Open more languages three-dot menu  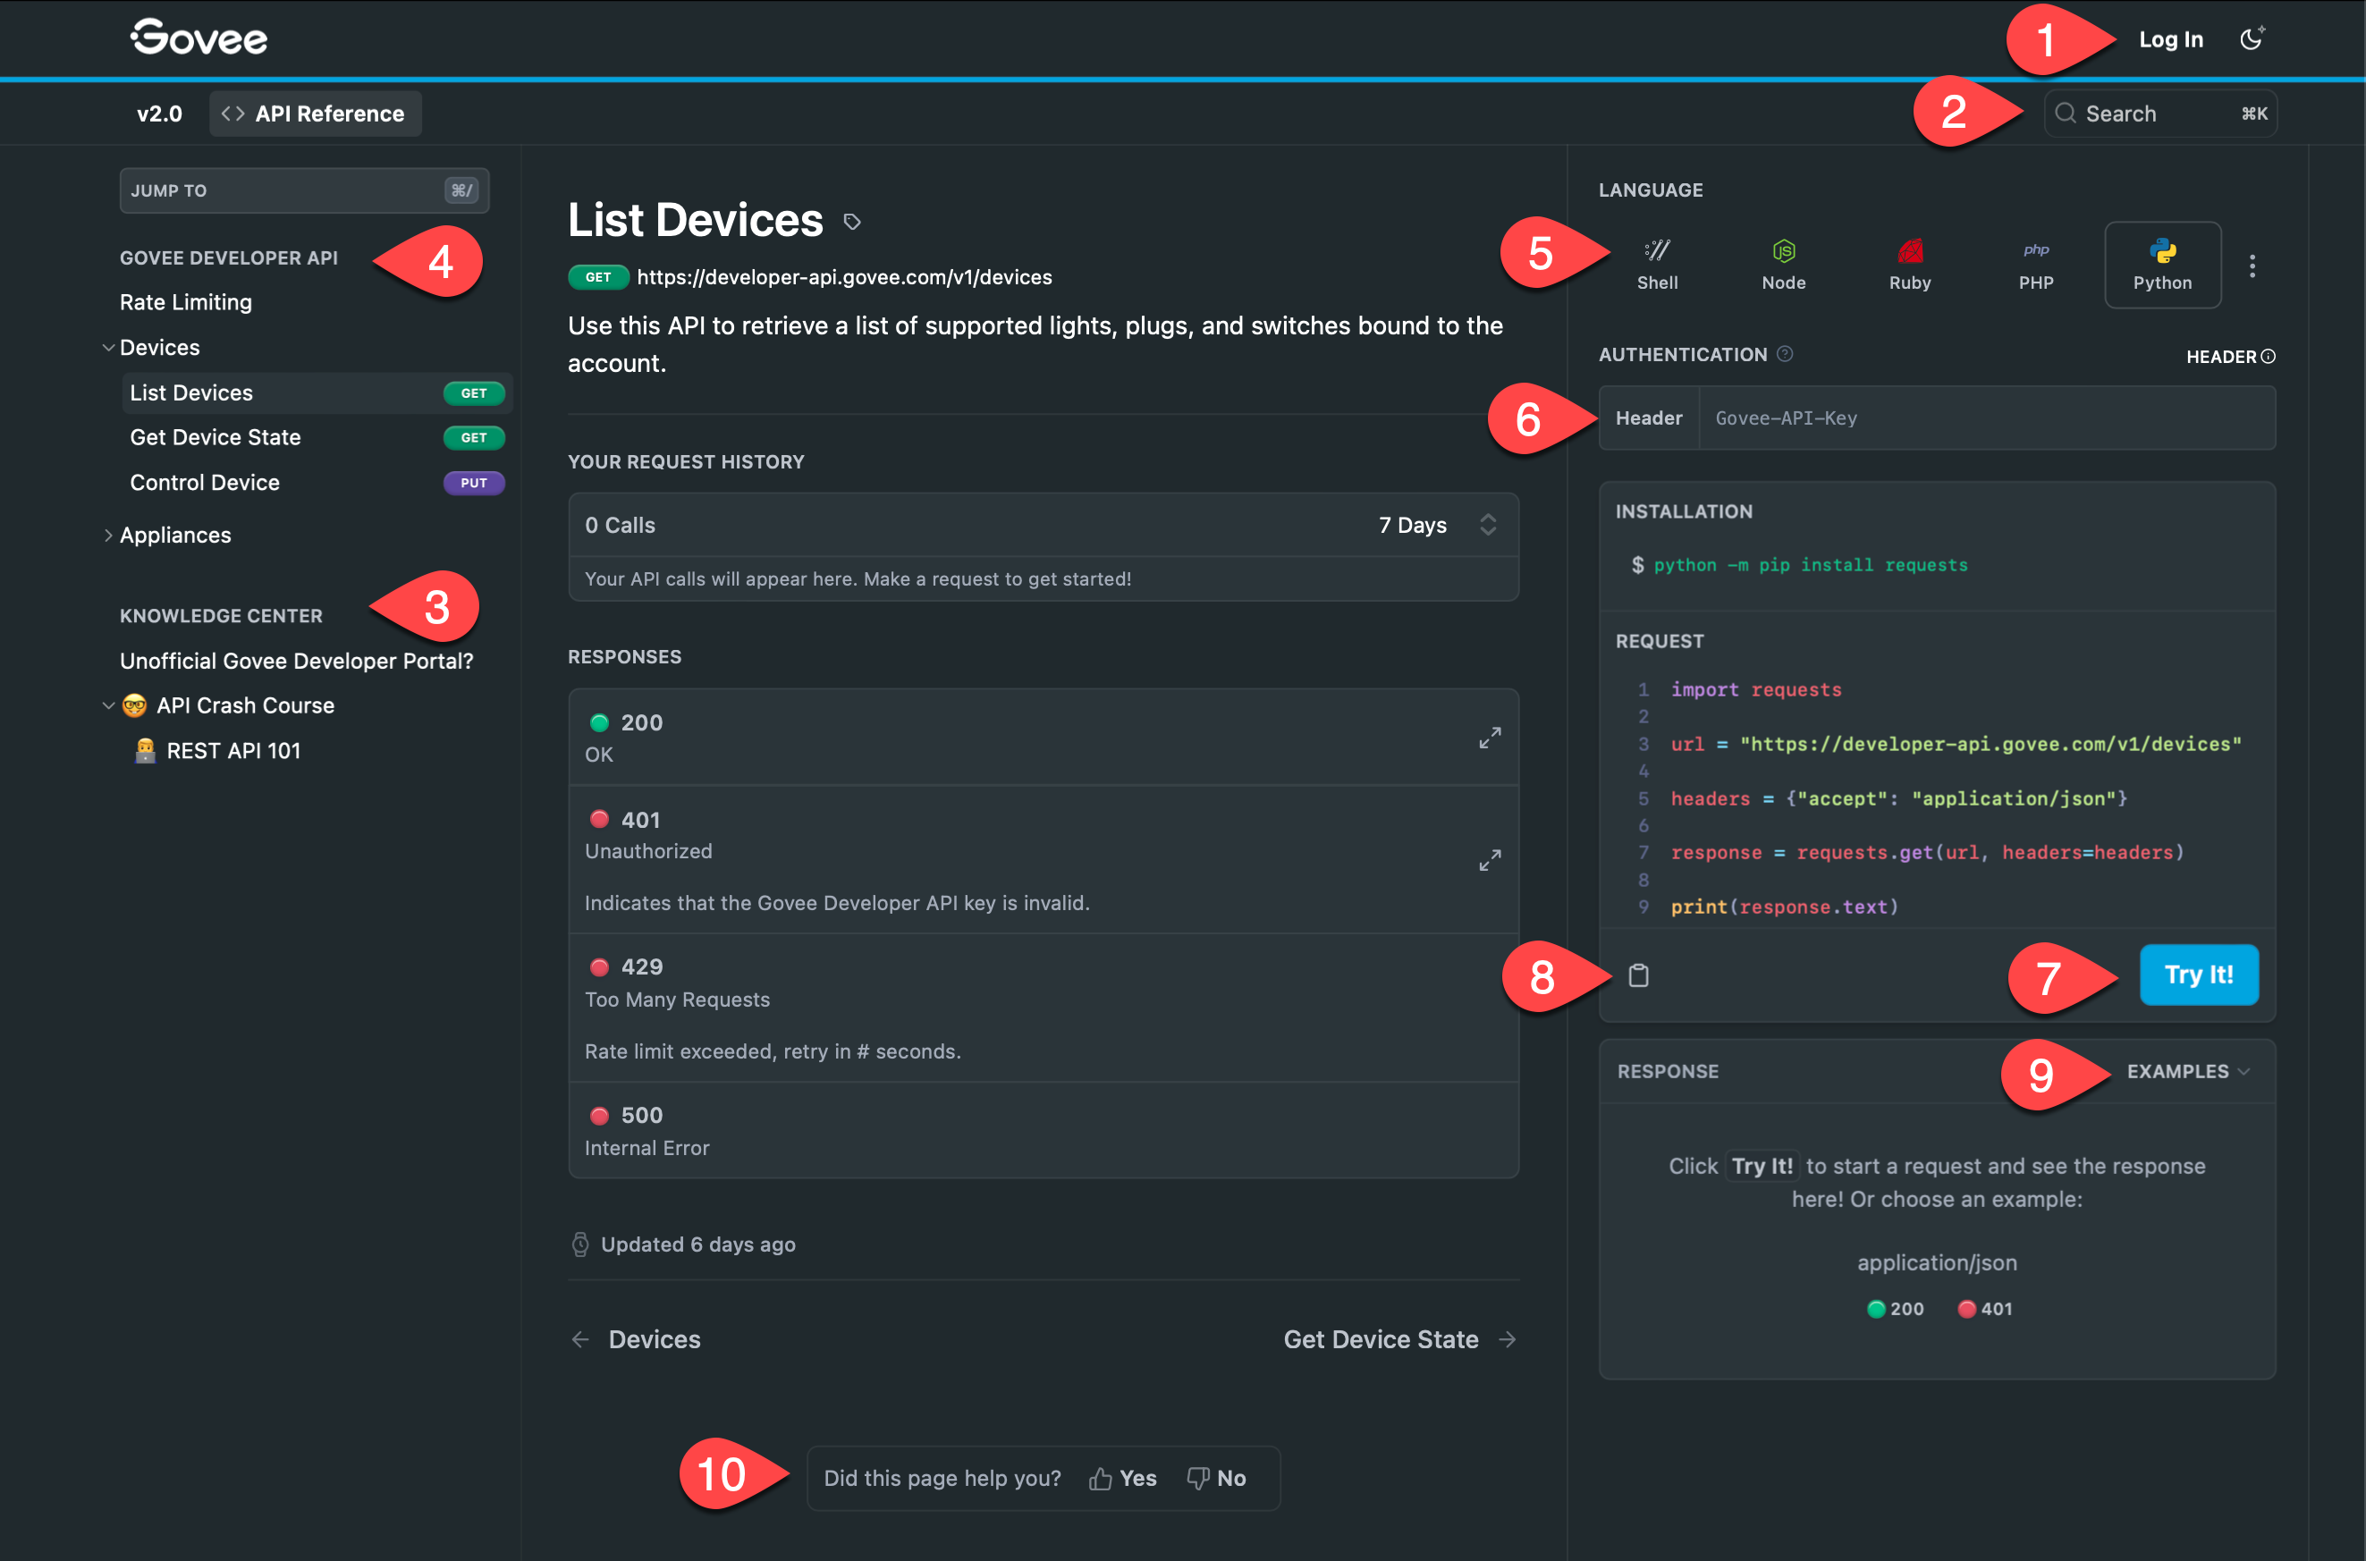[x=2252, y=266]
